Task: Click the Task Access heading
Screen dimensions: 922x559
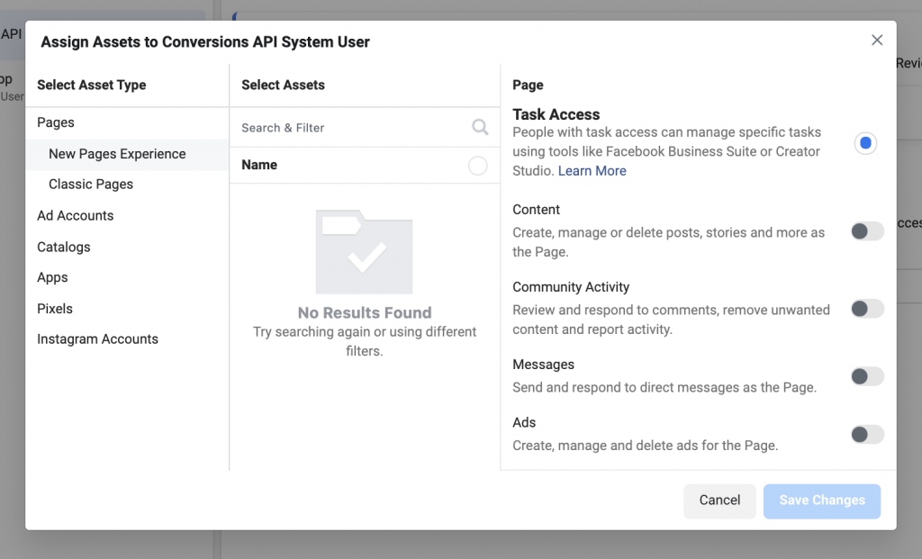Action: [x=556, y=114]
